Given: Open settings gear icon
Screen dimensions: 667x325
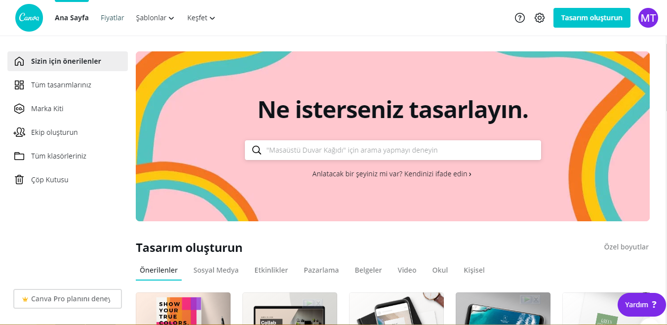Looking at the screenshot, I should [540, 18].
